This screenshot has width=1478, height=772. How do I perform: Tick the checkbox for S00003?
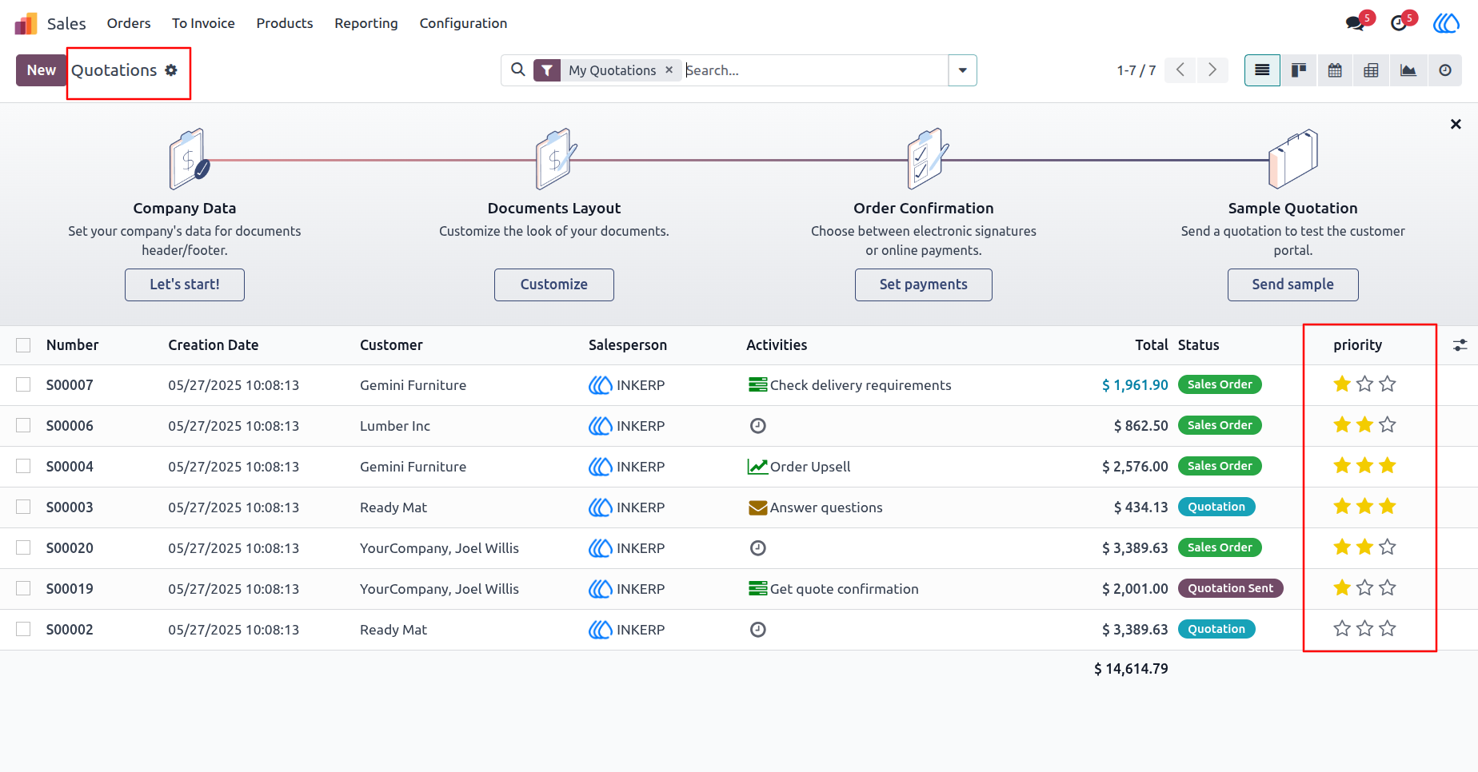tap(23, 507)
